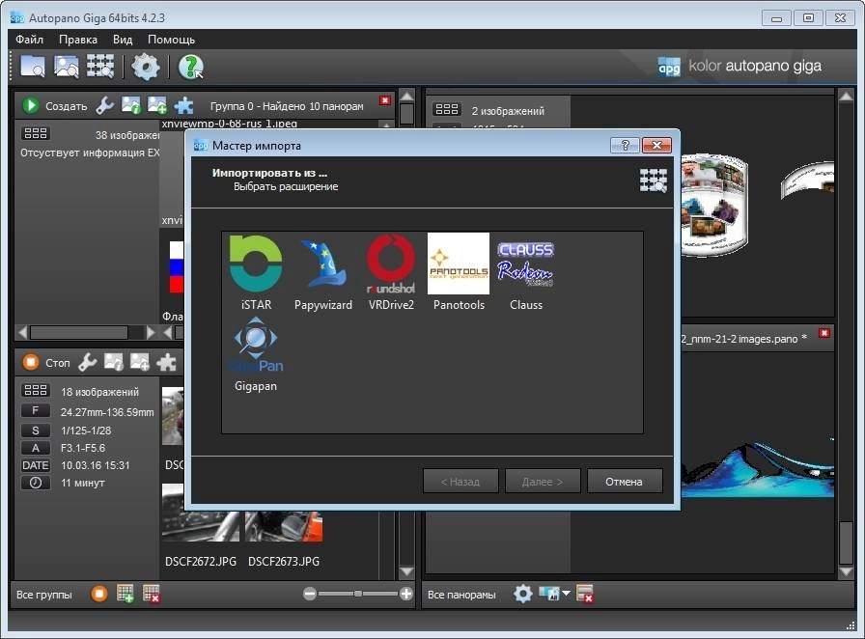Add new group with green plus icon
This screenshot has height=639, width=865.
(x=126, y=594)
